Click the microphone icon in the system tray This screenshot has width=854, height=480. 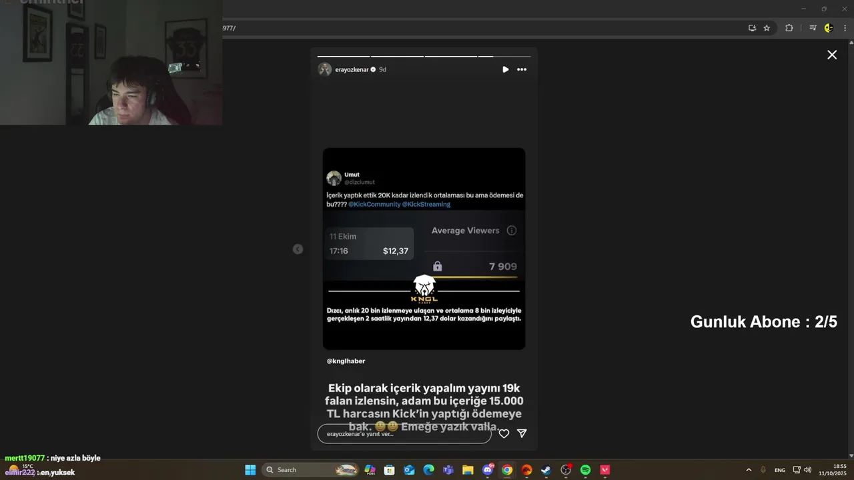(763, 470)
